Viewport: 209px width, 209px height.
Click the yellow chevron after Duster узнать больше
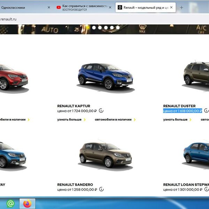coord(191,120)
